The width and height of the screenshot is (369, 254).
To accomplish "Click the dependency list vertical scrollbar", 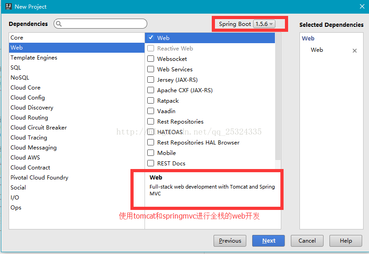I will coord(278,96).
